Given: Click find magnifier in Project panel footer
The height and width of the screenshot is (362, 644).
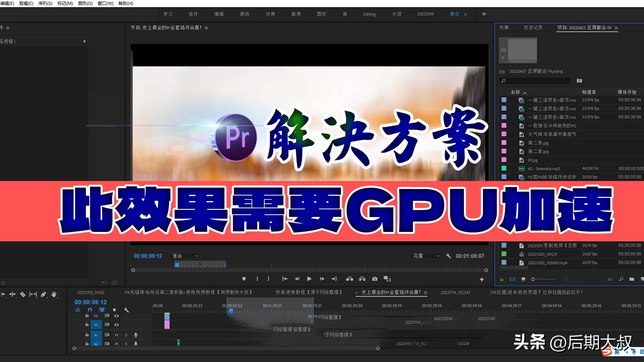Looking at the screenshot, I should pos(621,279).
